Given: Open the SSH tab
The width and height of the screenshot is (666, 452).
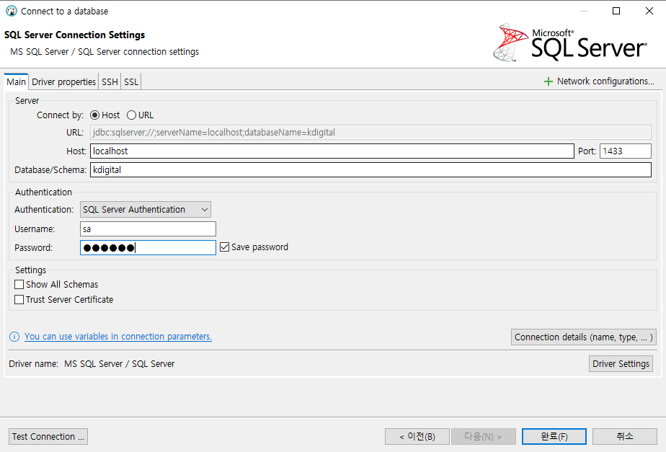Looking at the screenshot, I should coord(110,81).
